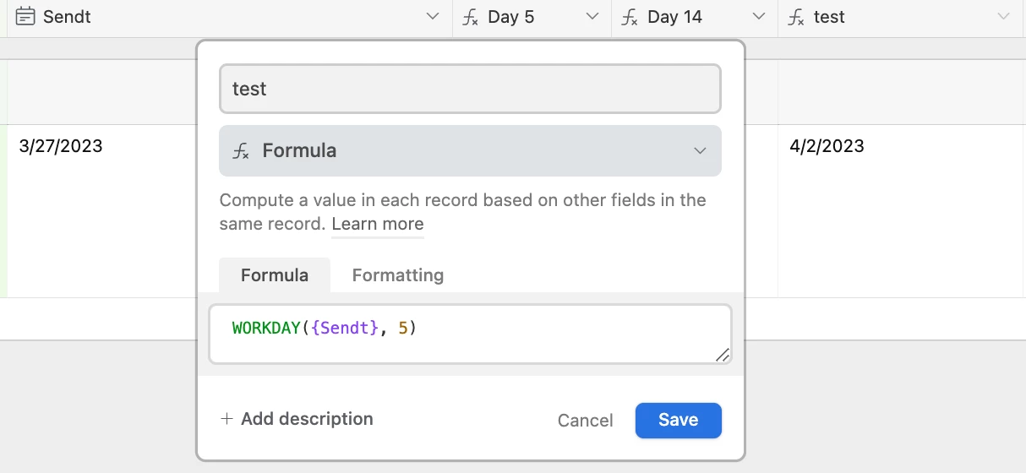Switch to the Formatting tab

pos(397,275)
